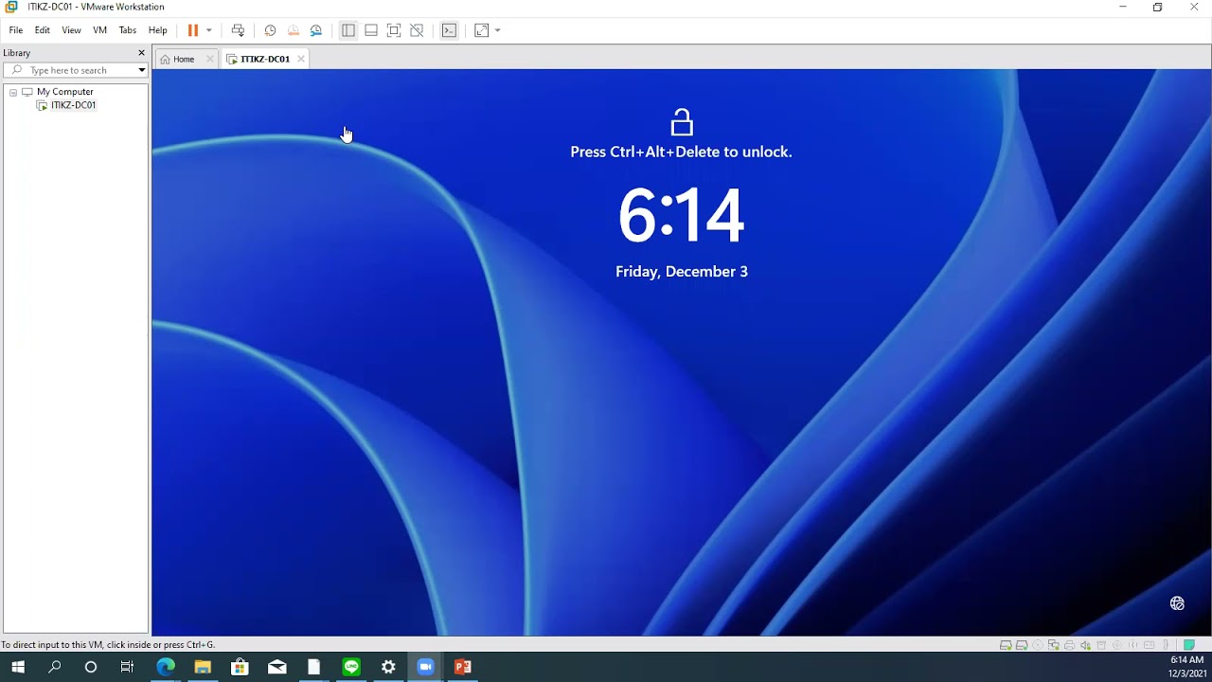Click the sound card status icon
The width and height of the screenshot is (1212, 682).
[1086, 645]
